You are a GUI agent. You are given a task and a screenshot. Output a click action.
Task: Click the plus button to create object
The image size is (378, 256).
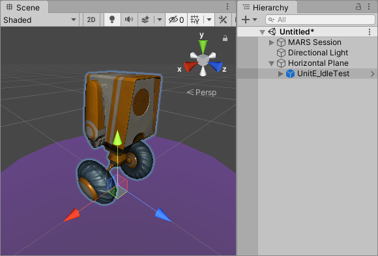click(x=246, y=20)
